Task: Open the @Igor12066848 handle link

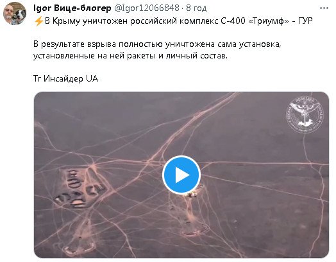Action: pyautogui.click(x=147, y=8)
